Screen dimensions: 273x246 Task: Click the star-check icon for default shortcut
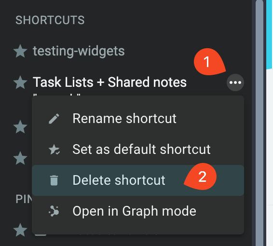[x=54, y=150]
